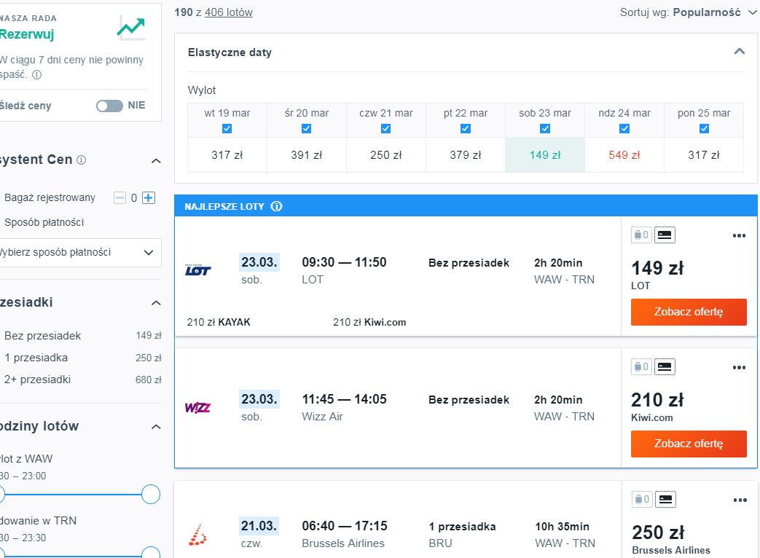760x558 pixels.
Task: Click the 149 zł LOT price
Action: (657, 268)
